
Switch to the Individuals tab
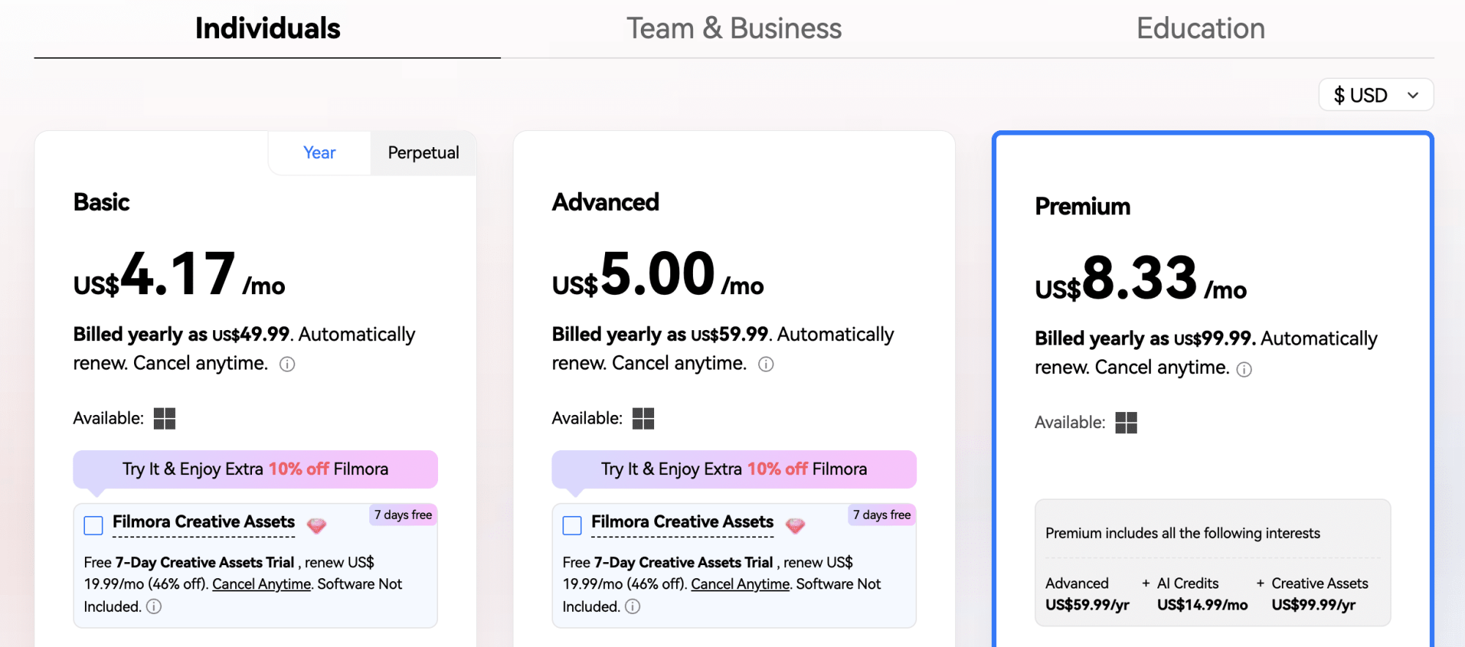coord(267,29)
